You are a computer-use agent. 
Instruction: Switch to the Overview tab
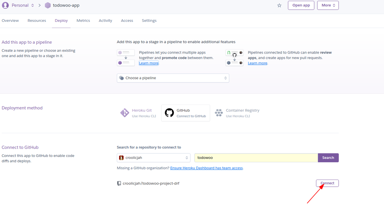10,21
